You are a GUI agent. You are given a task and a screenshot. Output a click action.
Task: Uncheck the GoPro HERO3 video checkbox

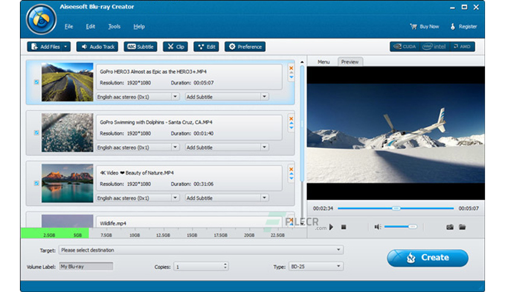click(36, 82)
